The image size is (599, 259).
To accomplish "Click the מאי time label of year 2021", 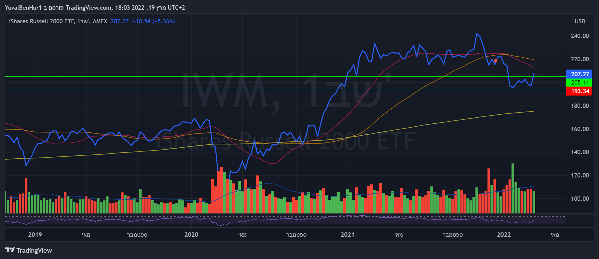I will pos(399,235).
